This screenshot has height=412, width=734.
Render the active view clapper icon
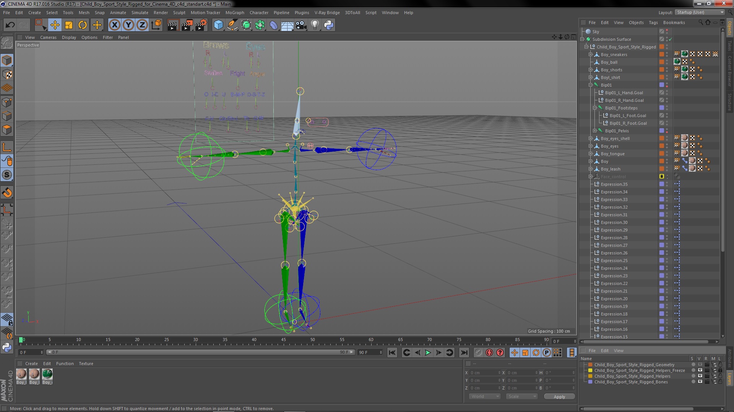[172, 25]
